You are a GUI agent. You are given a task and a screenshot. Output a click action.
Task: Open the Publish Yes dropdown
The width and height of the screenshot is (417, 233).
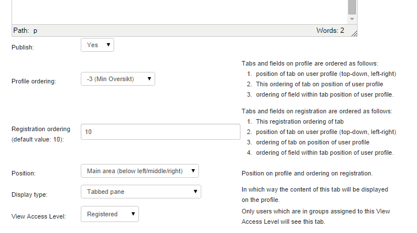(97, 45)
